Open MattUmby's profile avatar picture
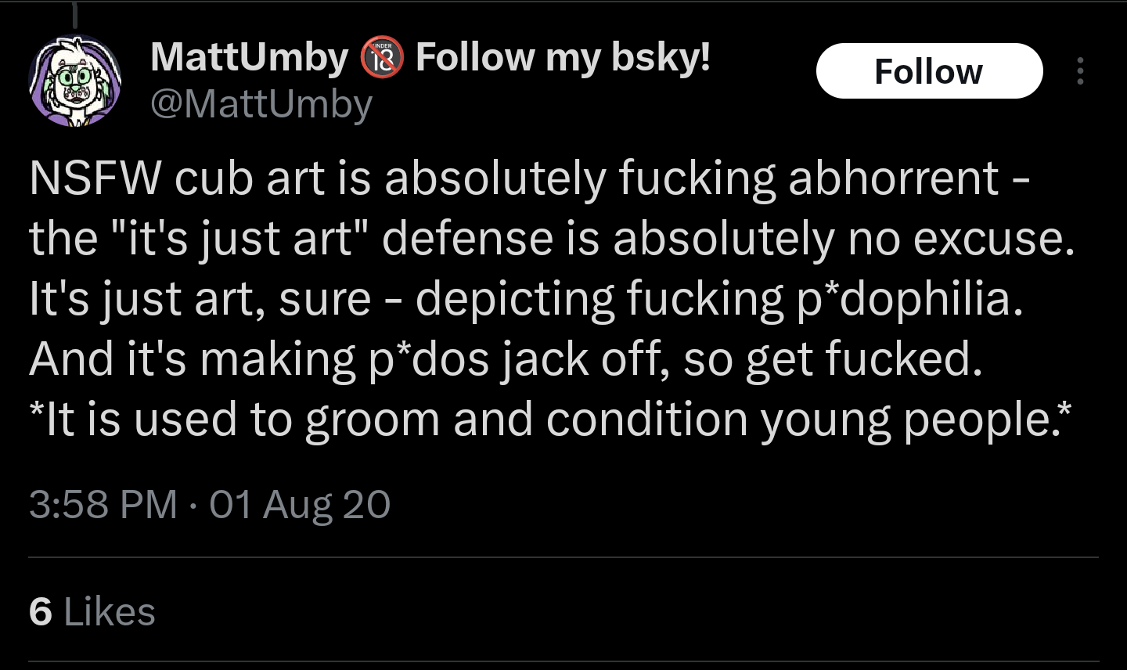Screen dimensions: 1127x670 (x=75, y=81)
